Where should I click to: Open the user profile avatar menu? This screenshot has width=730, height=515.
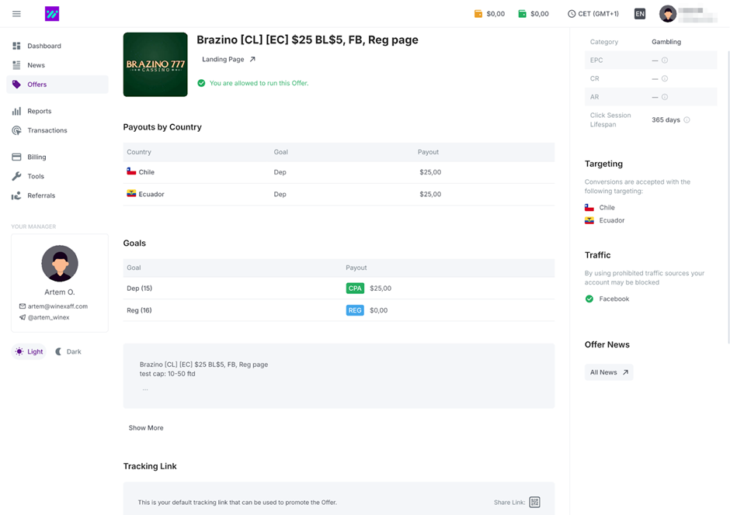[668, 14]
